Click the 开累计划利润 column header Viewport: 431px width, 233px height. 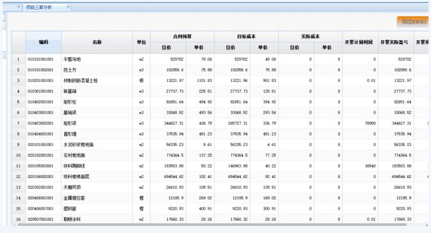(360, 42)
